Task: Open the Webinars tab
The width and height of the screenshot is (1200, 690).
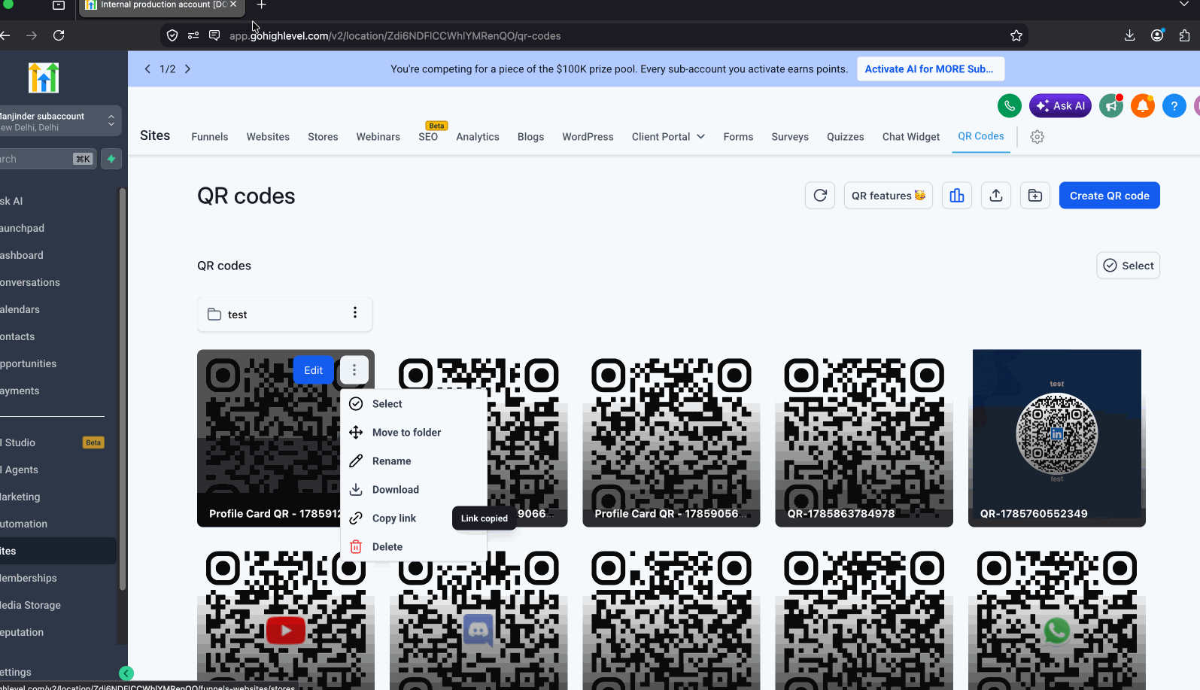Action: point(378,137)
